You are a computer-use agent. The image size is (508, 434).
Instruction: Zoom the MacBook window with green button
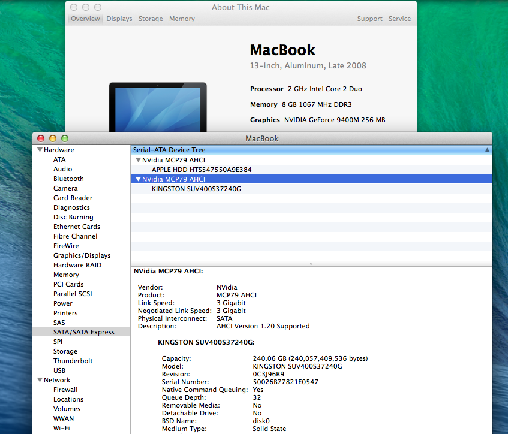(x=65, y=138)
